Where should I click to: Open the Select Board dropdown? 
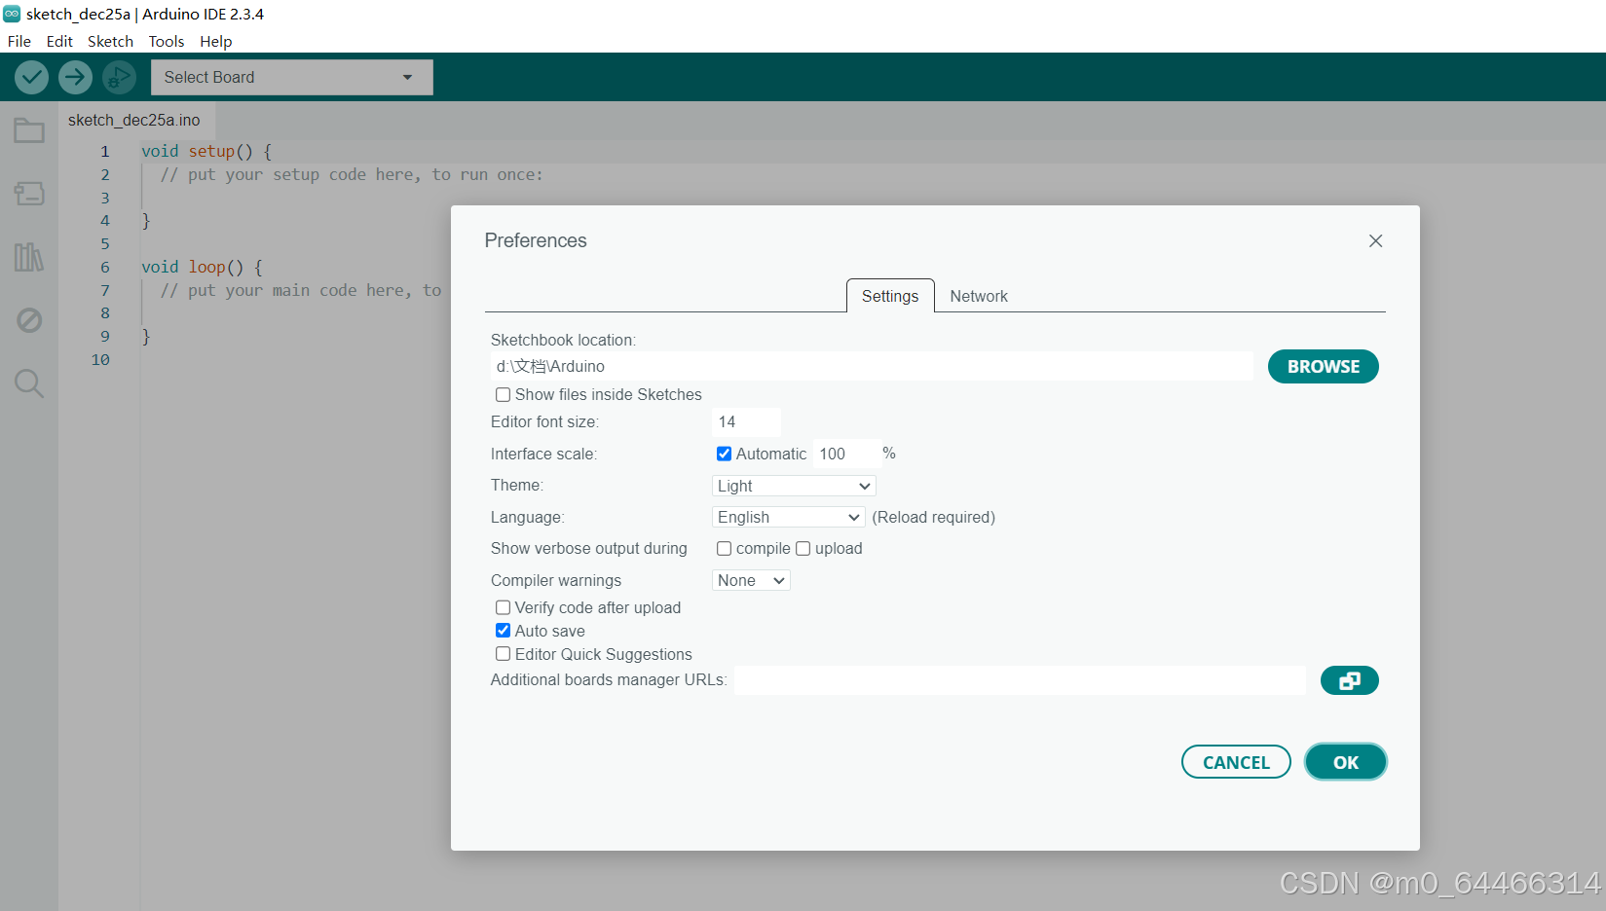pyautogui.click(x=292, y=77)
